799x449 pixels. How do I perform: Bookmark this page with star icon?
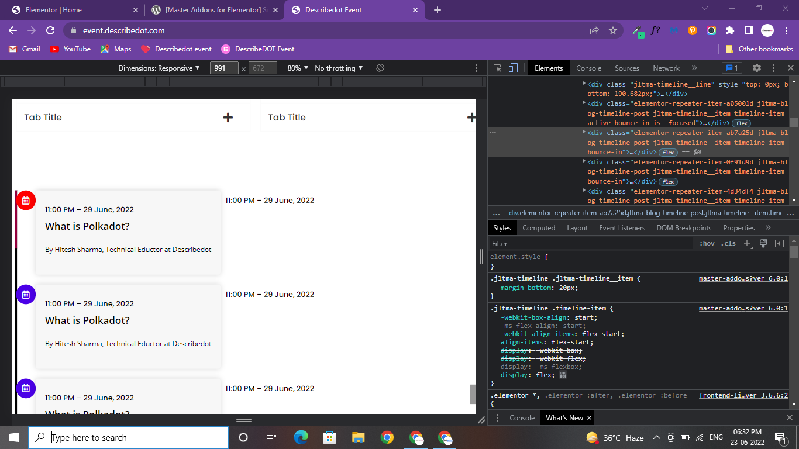coord(613,30)
